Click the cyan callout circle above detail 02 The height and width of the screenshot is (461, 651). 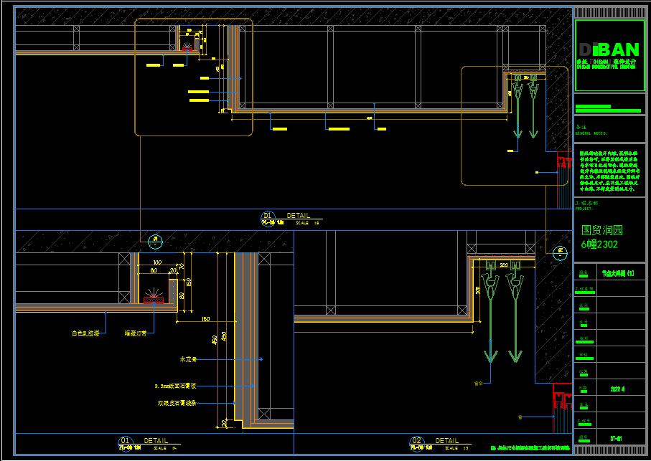coord(560,252)
